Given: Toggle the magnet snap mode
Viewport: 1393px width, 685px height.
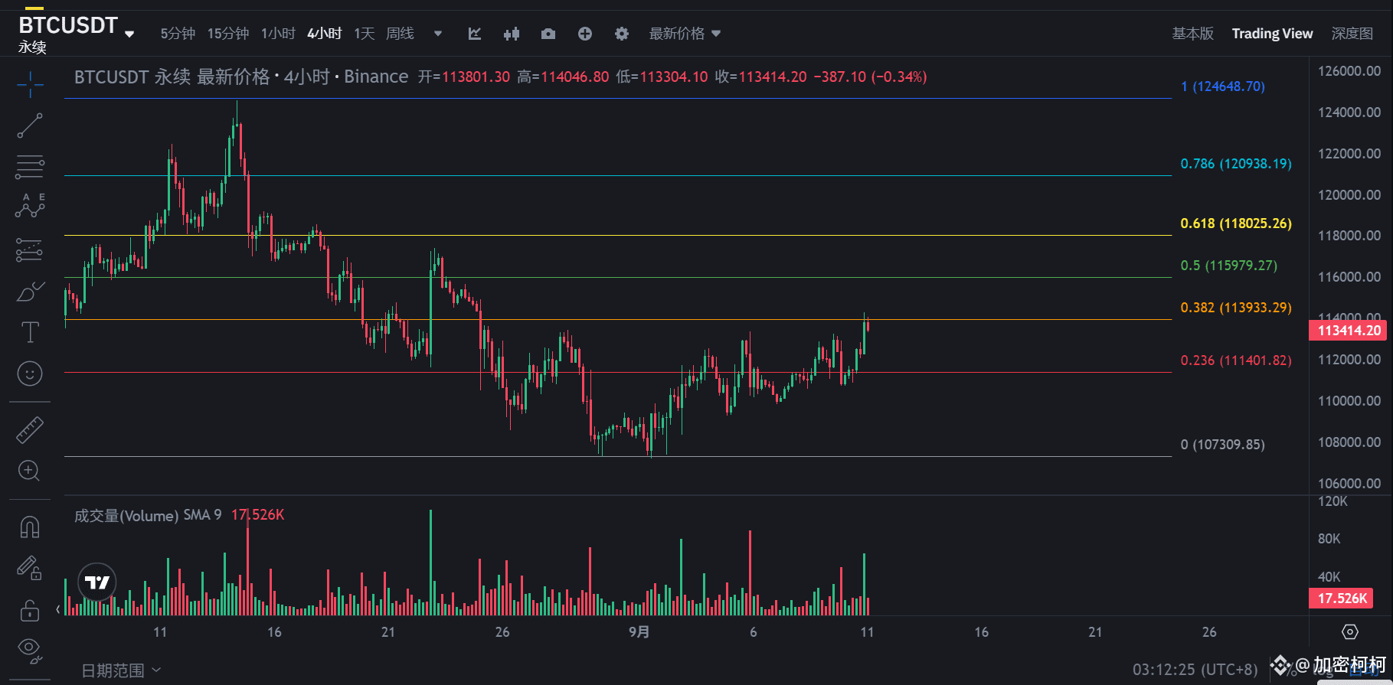Looking at the screenshot, I should pos(30,527).
